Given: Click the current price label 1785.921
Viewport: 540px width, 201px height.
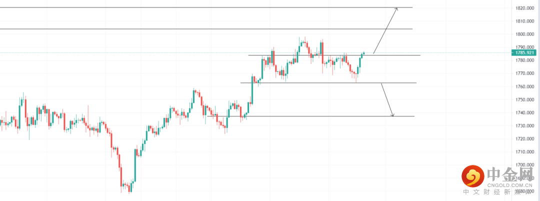Looking at the screenshot, I should [524, 52].
